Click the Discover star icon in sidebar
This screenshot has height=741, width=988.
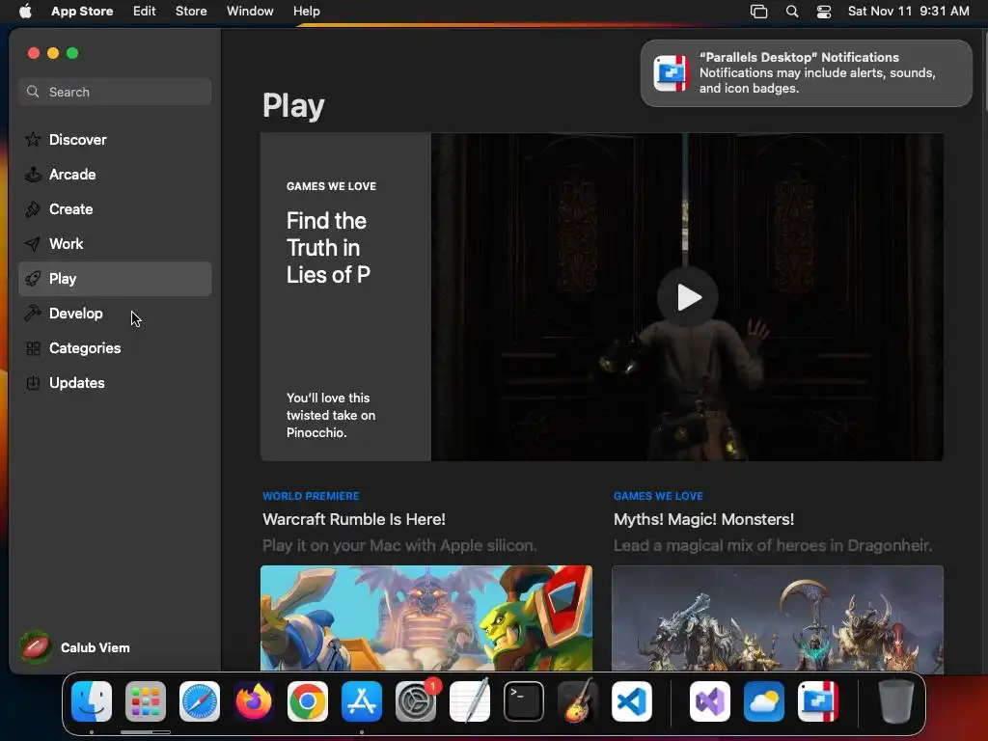pos(33,139)
